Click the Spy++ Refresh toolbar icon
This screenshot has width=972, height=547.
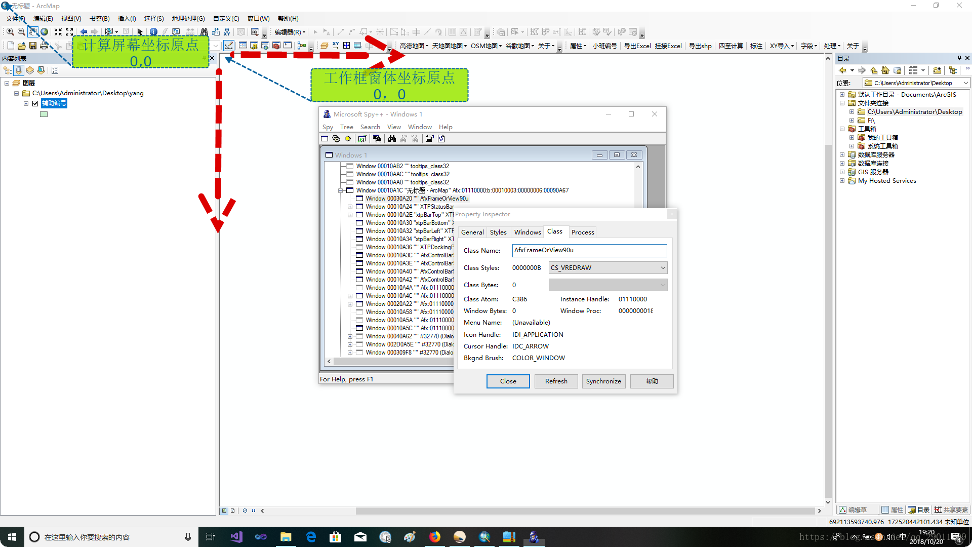[441, 139]
